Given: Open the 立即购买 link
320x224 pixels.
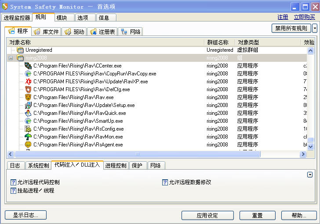Looking at the screenshot, I should pos(305,17).
